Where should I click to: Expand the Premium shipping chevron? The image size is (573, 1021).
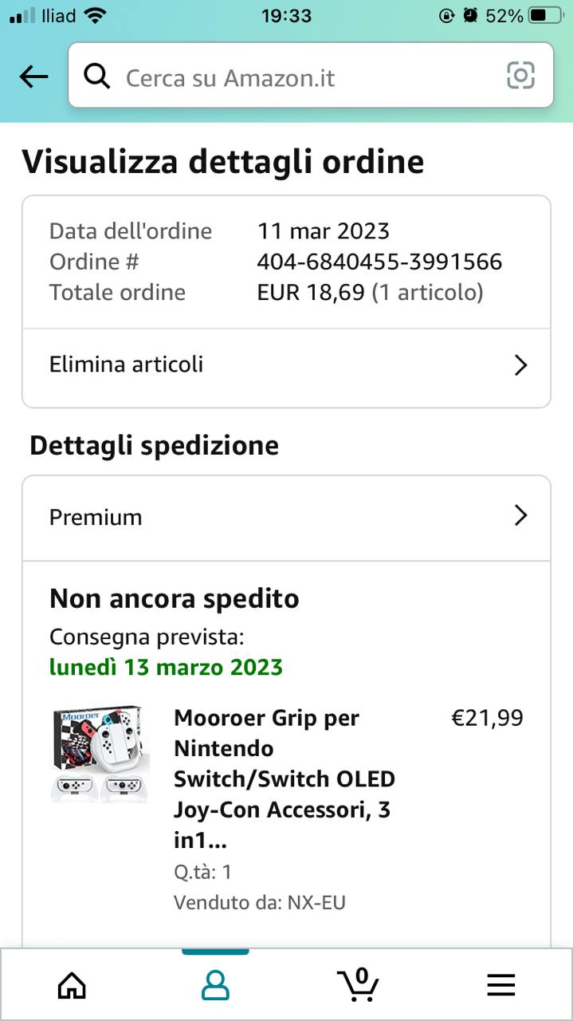(x=520, y=516)
